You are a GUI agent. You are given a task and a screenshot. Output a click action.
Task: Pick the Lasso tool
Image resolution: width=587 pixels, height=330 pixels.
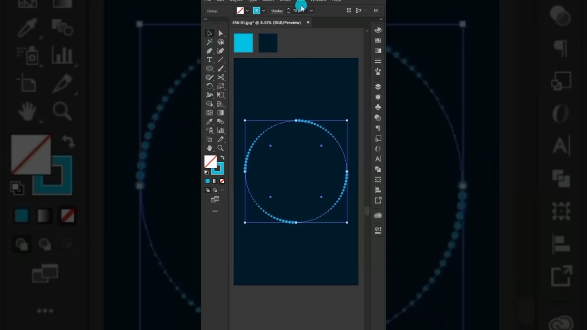pyautogui.click(x=221, y=42)
